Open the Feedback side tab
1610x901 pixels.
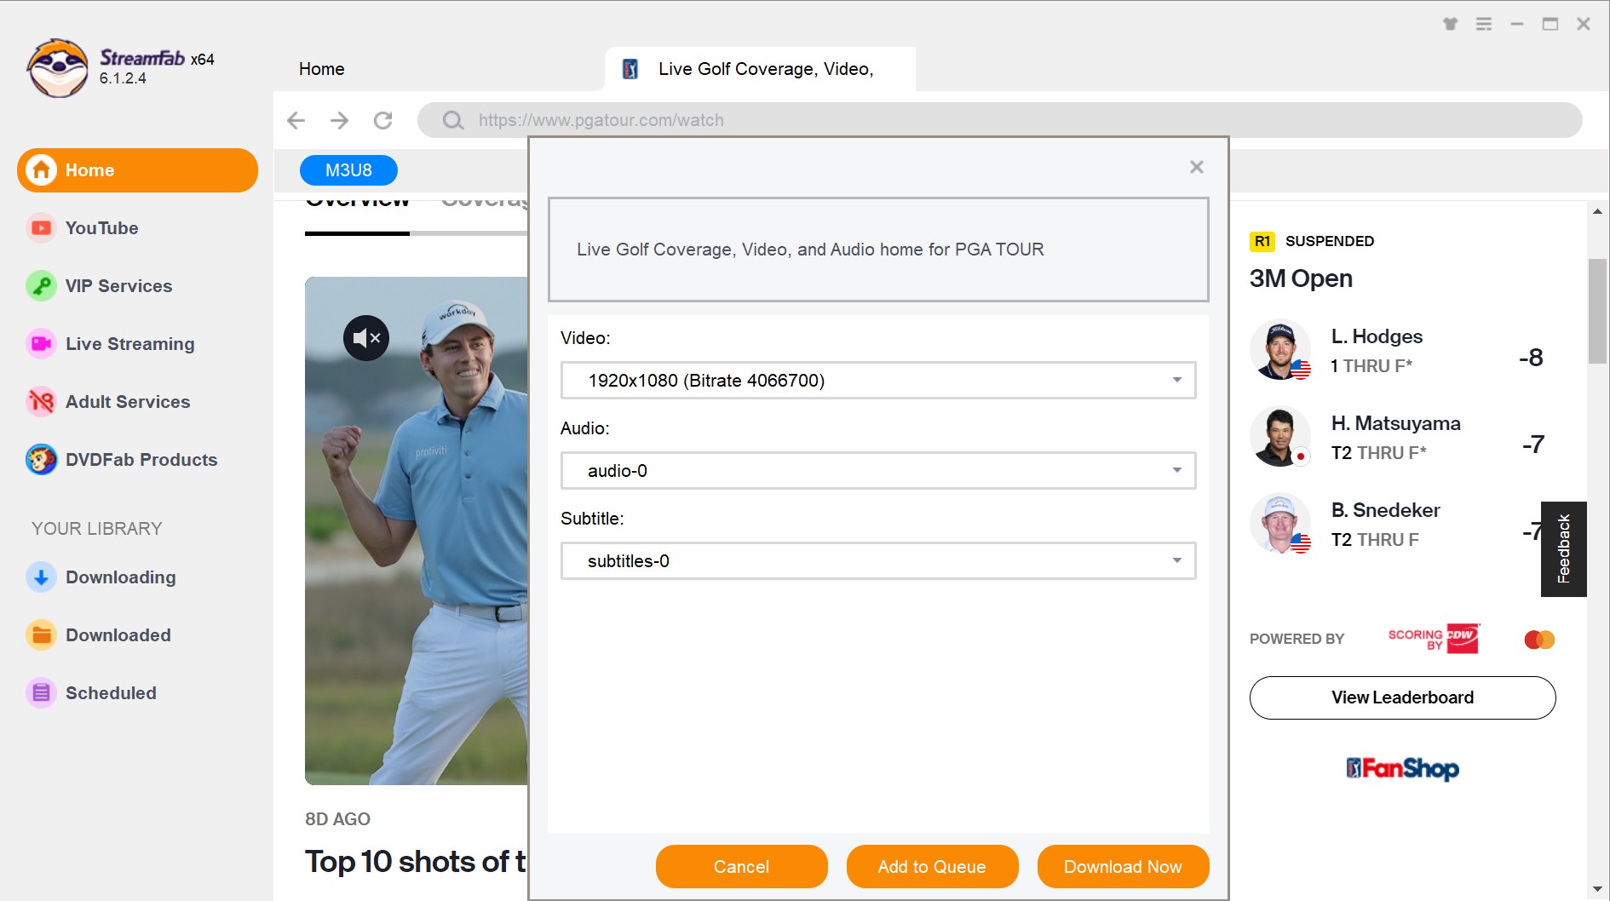(x=1563, y=549)
